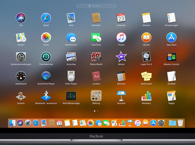Open Siri from Launchpad grid

point(21,18)
